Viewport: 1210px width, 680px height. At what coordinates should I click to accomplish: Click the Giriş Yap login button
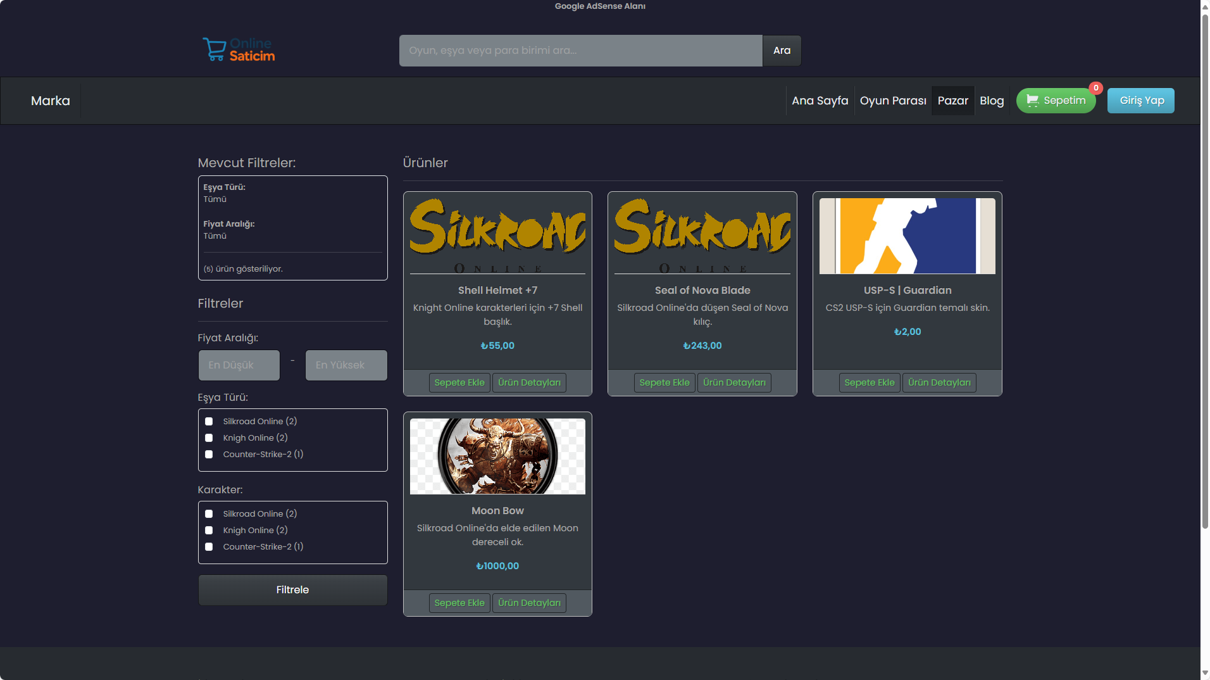(x=1141, y=101)
